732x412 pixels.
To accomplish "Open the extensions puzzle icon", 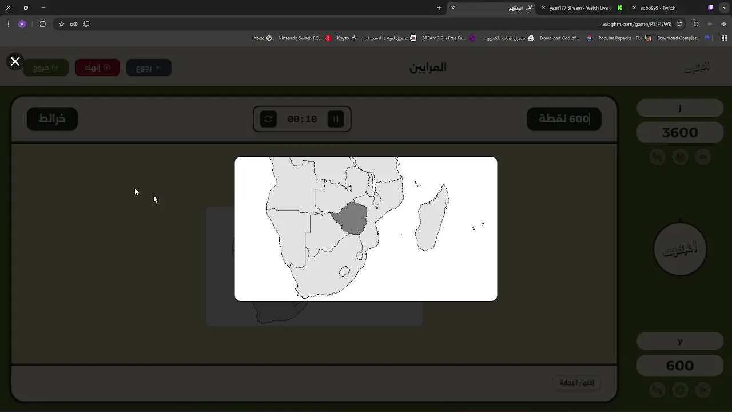I will 43,24.
